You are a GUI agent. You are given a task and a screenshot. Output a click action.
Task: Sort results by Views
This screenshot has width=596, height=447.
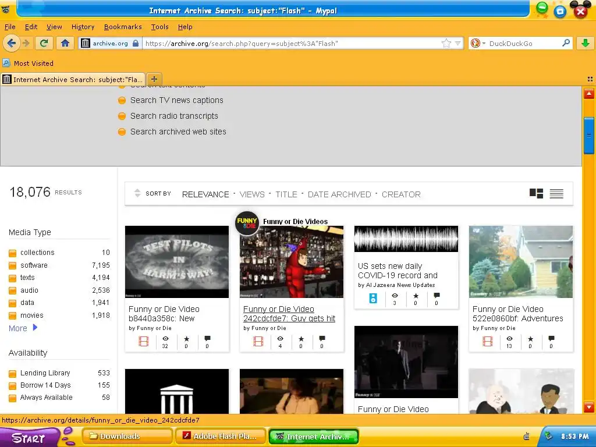[x=252, y=194]
